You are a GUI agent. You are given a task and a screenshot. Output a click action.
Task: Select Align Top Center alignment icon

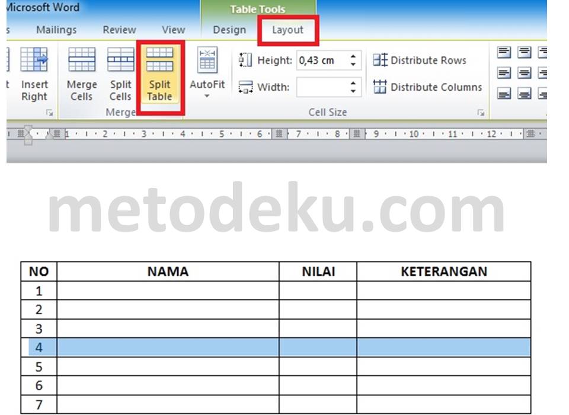[525, 53]
